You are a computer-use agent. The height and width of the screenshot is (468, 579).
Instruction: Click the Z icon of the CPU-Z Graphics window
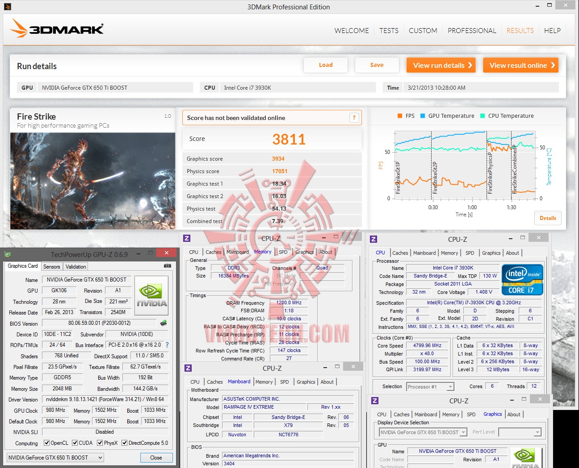[x=375, y=401]
